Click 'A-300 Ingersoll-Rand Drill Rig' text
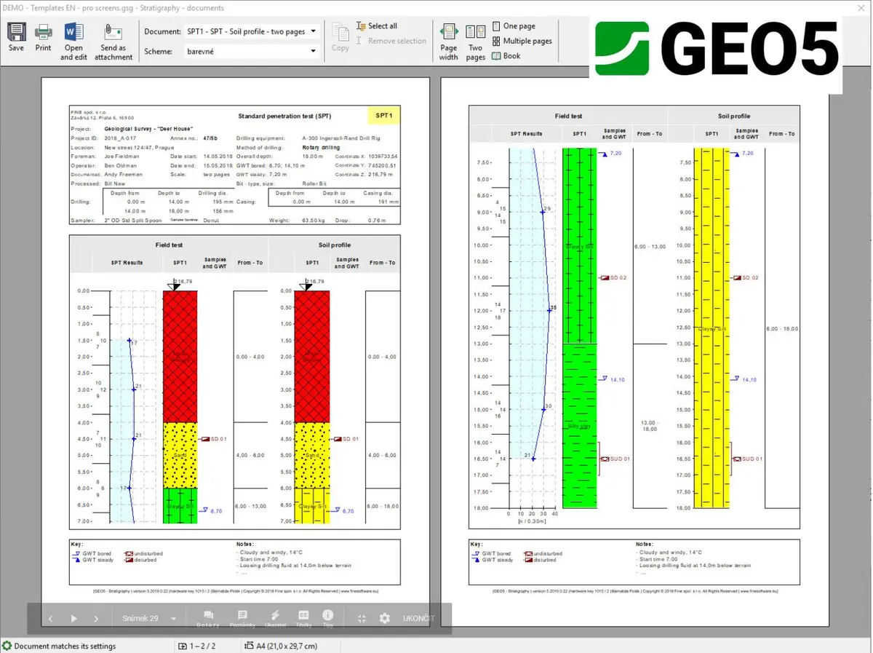This screenshot has width=873, height=653. point(340,138)
